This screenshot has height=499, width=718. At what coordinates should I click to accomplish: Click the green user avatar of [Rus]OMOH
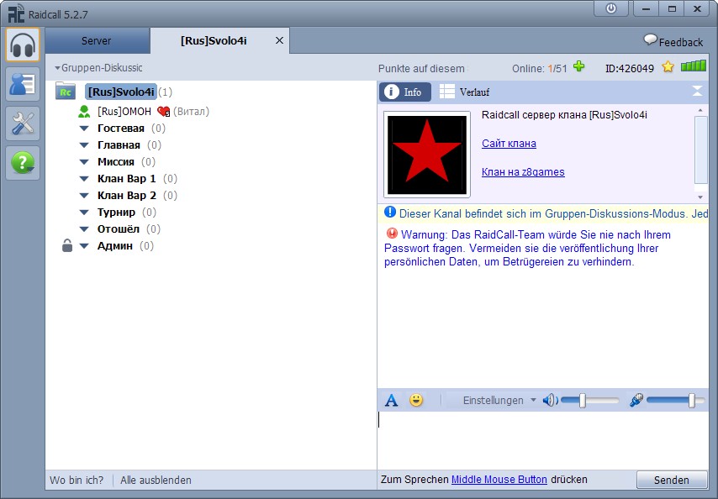point(84,111)
